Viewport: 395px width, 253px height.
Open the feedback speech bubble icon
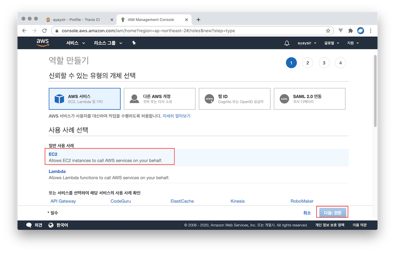point(29,225)
